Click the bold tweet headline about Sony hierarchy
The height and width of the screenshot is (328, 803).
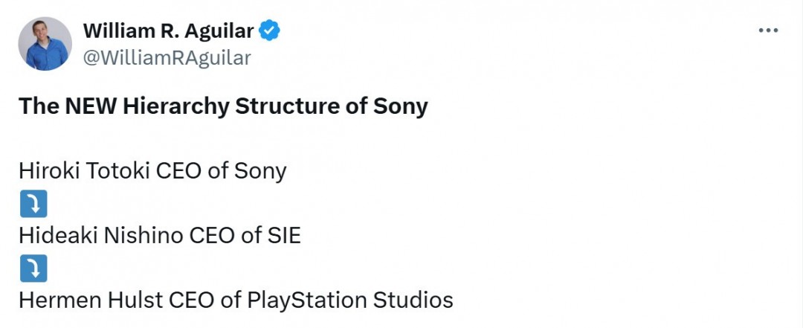[x=223, y=106]
